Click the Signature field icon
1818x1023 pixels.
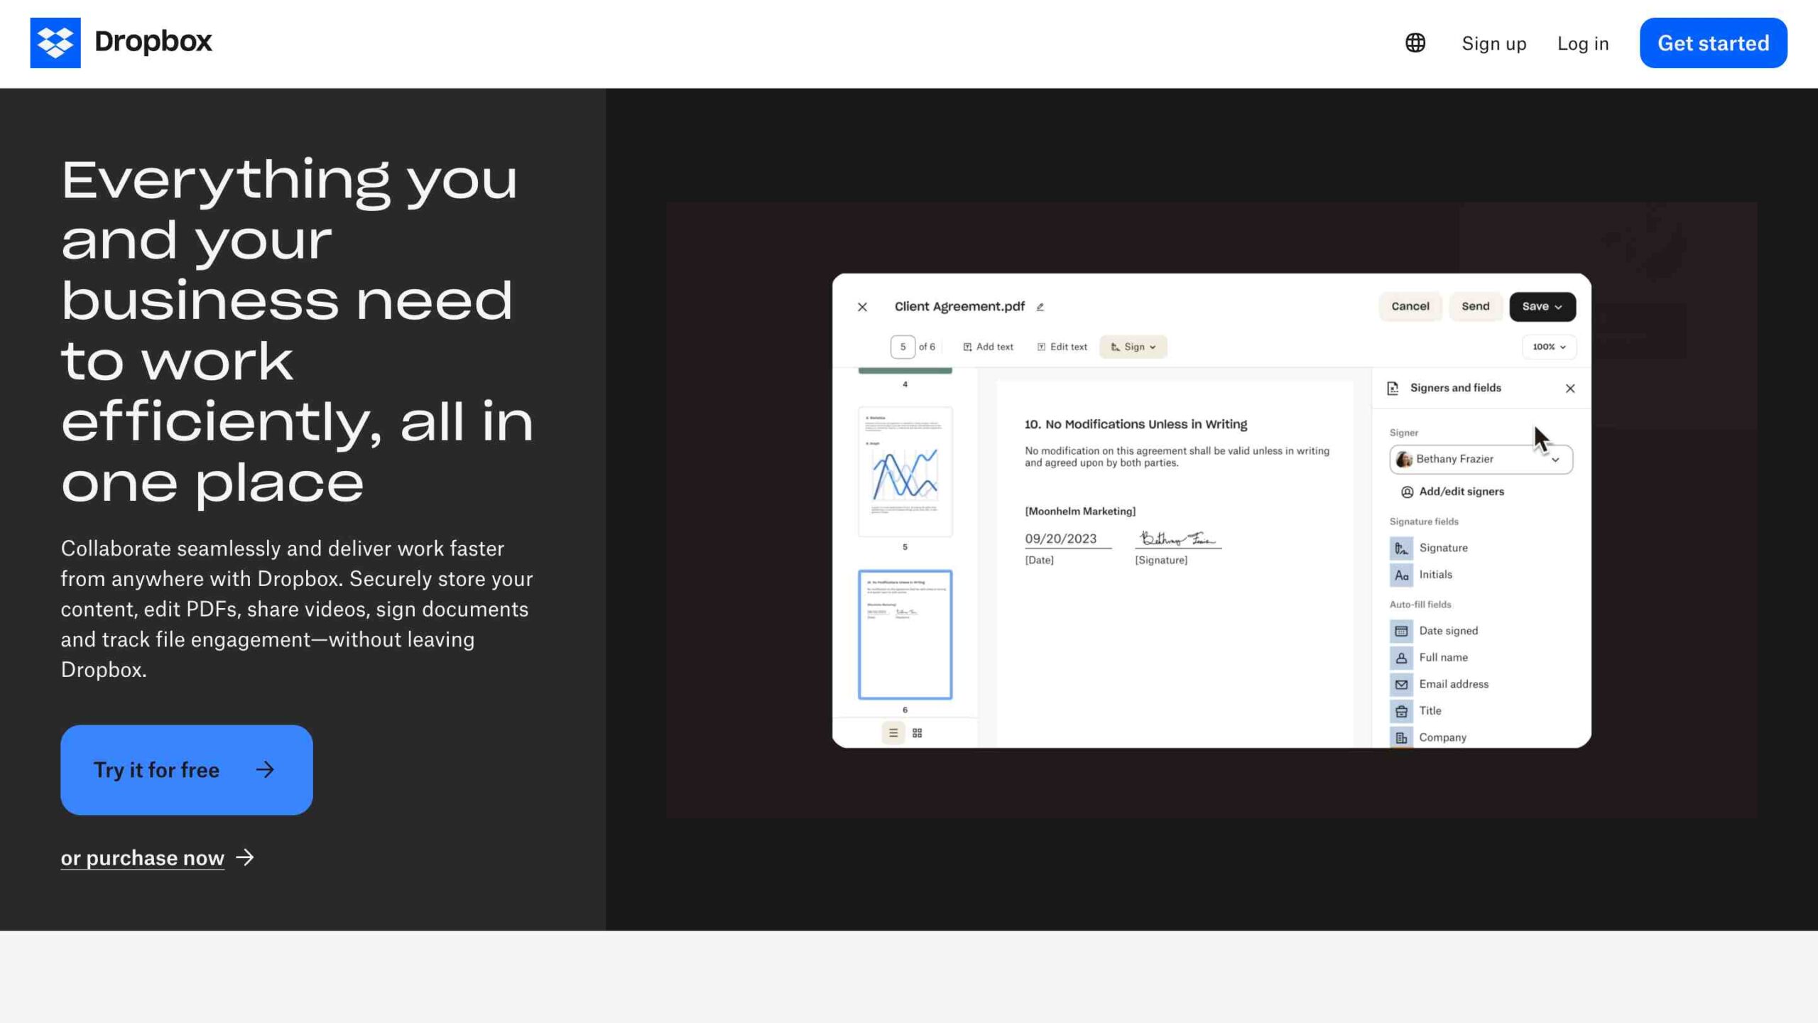point(1400,547)
